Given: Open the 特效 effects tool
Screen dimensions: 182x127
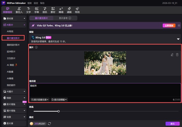Looking at the screenshot, I should click(77, 10).
